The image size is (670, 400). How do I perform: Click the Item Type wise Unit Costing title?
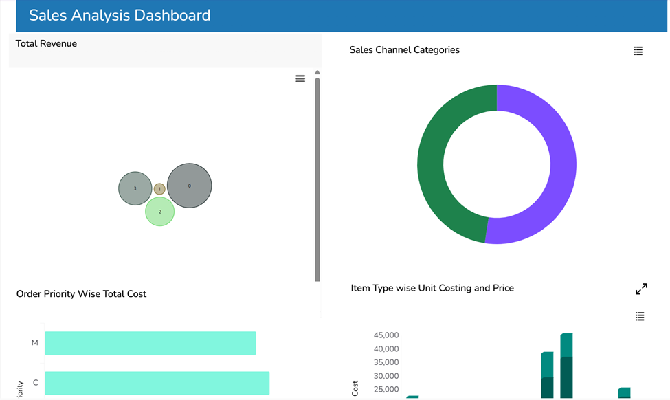[432, 288]
